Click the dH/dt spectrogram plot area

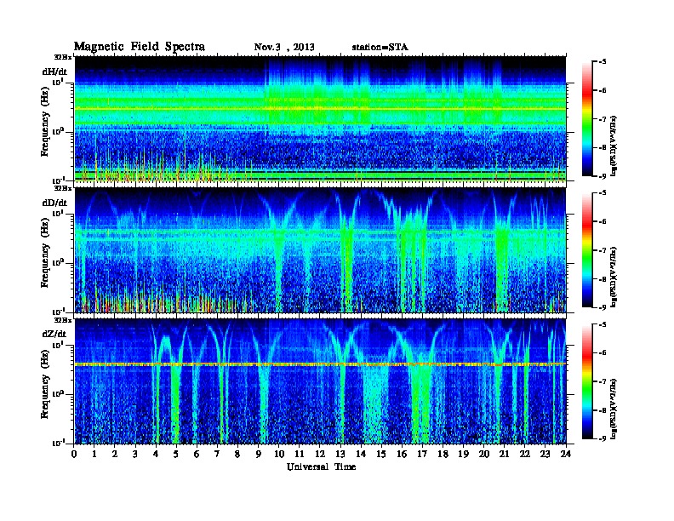[x=320, y=118]
